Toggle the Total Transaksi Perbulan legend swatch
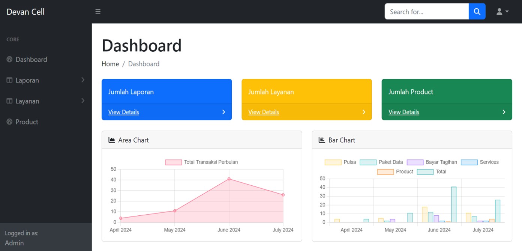 pos(173,162)
